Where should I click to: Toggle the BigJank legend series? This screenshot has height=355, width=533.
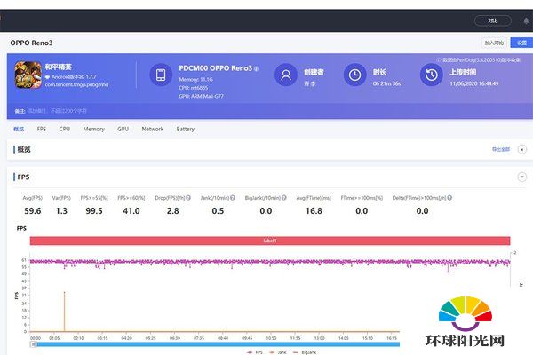pyautogui.click(x=304, y=352)
